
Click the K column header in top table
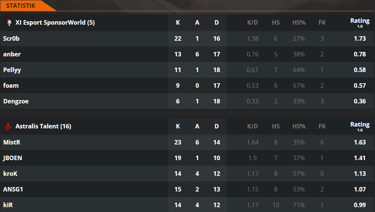click(178, 22)
